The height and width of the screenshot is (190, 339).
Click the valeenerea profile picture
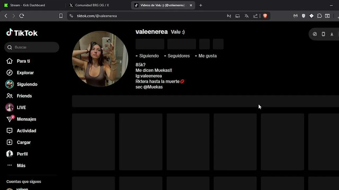tap(100, 59)
